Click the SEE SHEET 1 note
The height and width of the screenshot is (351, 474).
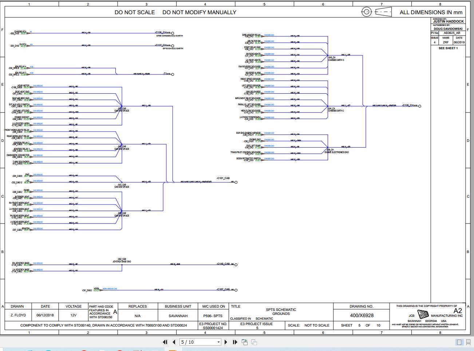coord(448,48)
